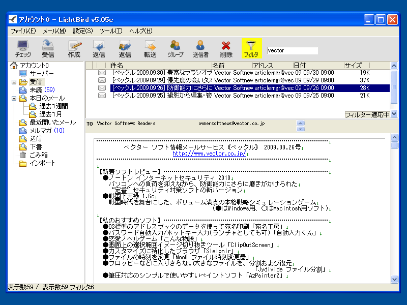Screen dimensions: 407x305
Task: Click envelope icon of the 09/29 mail
Action: tap(102, 80)
